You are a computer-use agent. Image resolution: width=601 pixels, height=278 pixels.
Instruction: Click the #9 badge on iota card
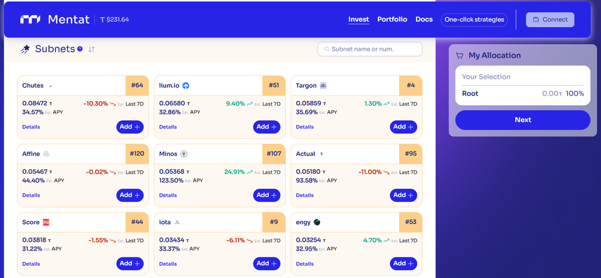click(274, 222)
